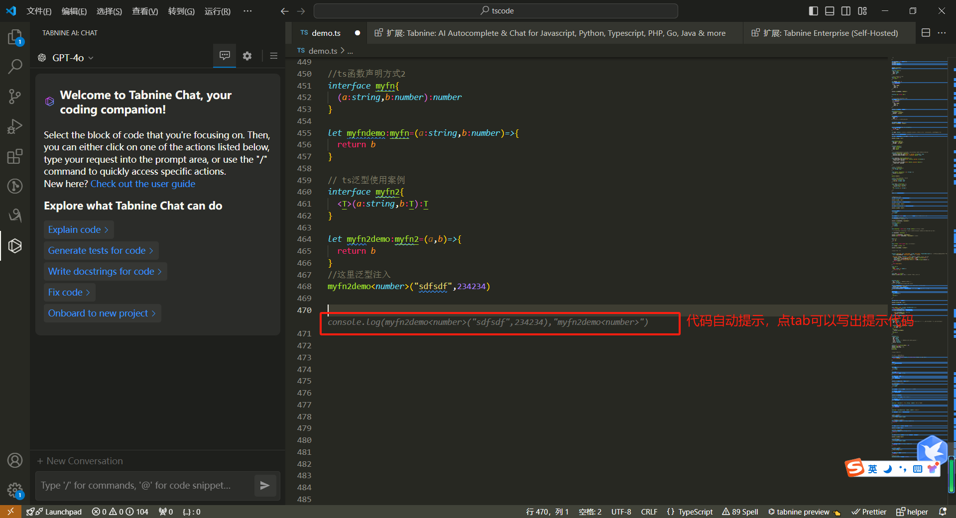Expand the Generate tests for code action
Image resolution: width=956 pixels, height=518 pixels.
(x=101, y=250)
